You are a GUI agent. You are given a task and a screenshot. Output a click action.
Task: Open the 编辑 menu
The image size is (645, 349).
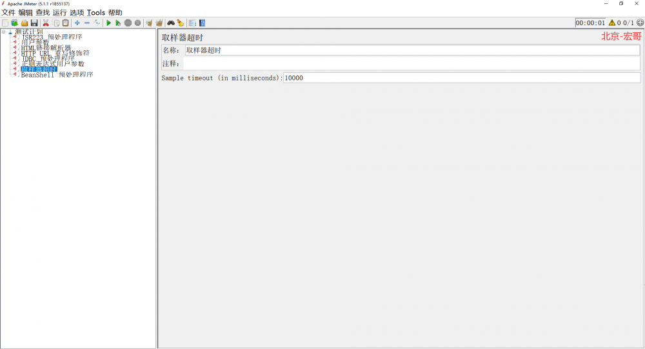point(26,13)
